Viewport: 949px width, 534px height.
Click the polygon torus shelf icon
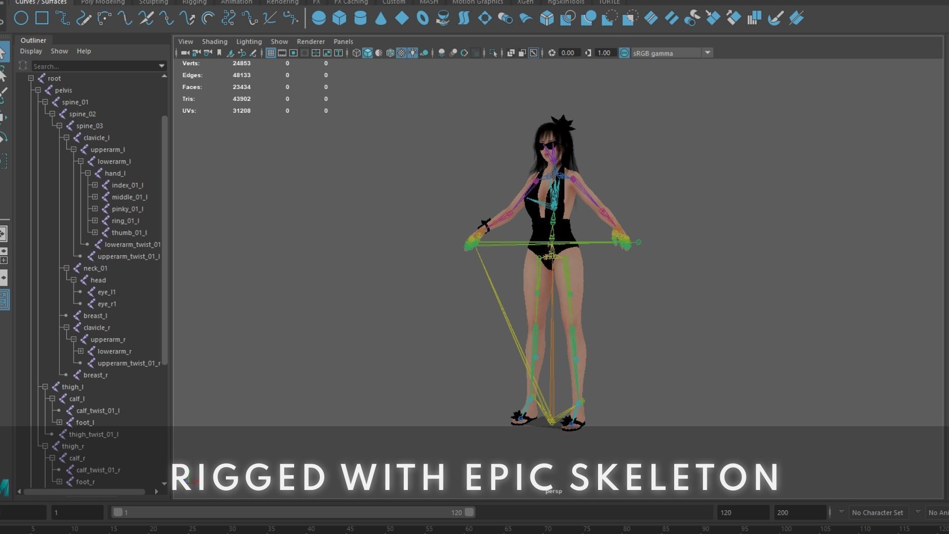423,18
